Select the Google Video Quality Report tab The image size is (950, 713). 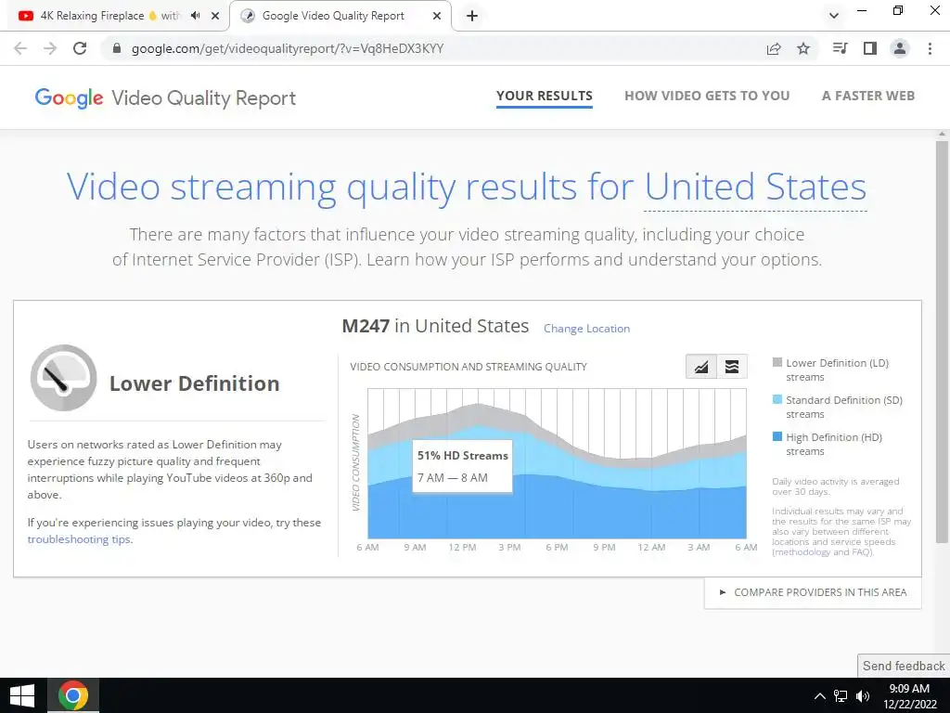340,16
